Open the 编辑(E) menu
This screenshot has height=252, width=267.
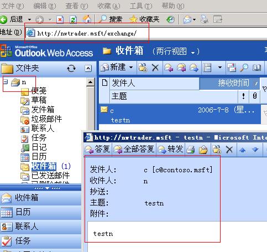coord(45,6)
